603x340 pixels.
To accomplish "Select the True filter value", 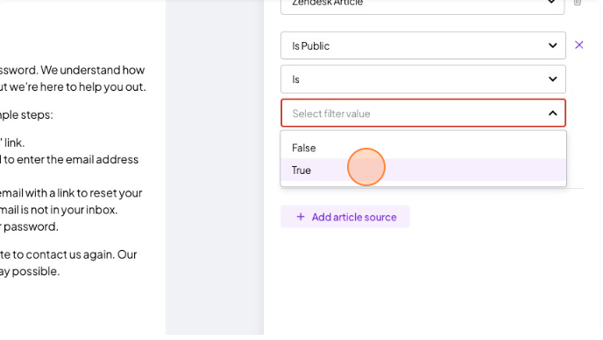I will point(423,170).
